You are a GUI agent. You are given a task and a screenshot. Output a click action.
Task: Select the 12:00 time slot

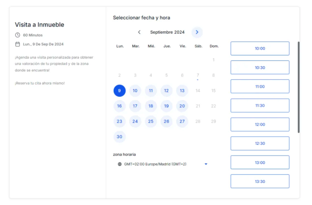point(260,125)
